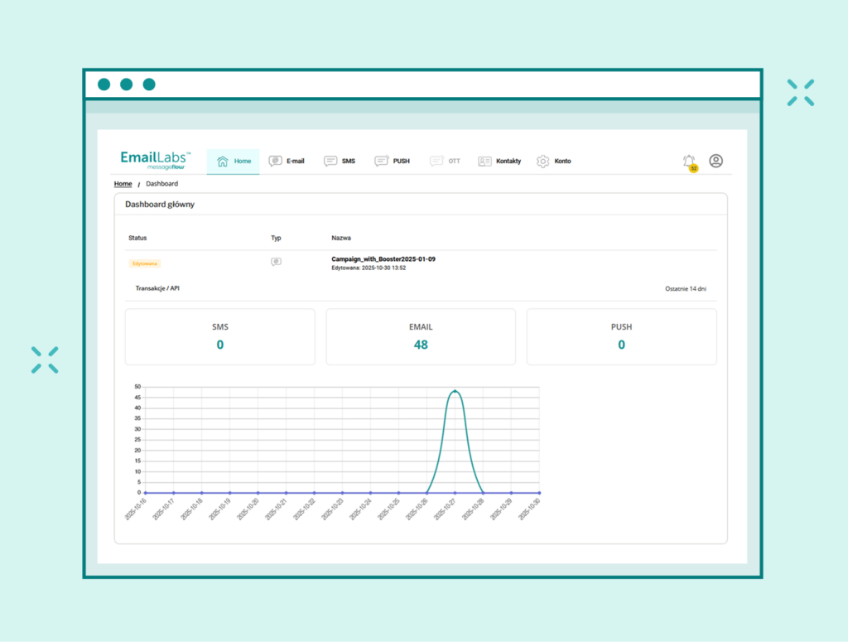
Task: Click the Home breadcrumb link
Action: [x=123, y=183]
